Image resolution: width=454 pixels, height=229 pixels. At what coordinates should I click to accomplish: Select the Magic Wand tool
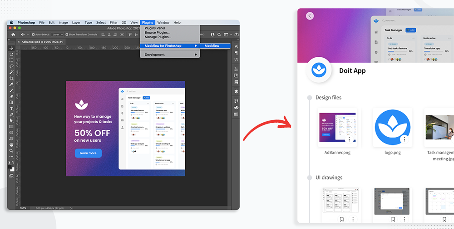(x=11, y=72)
